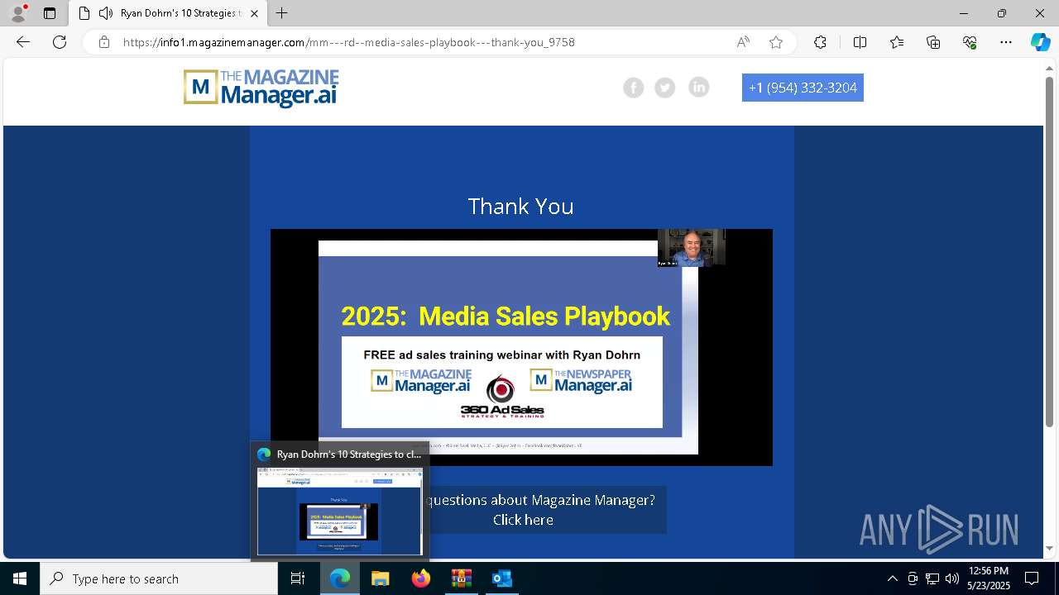Screen dimensions: 1059x595
Task: Open the Extensions puzzle icon
Action: (820, 42)
